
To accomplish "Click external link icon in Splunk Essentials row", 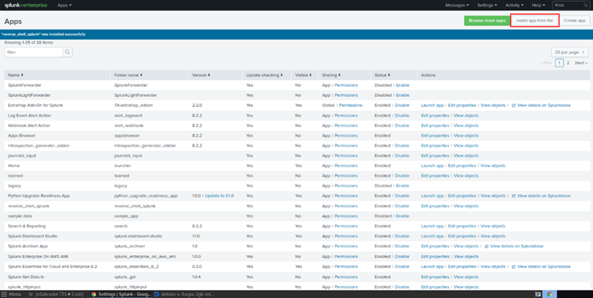I will coord(513,267).
